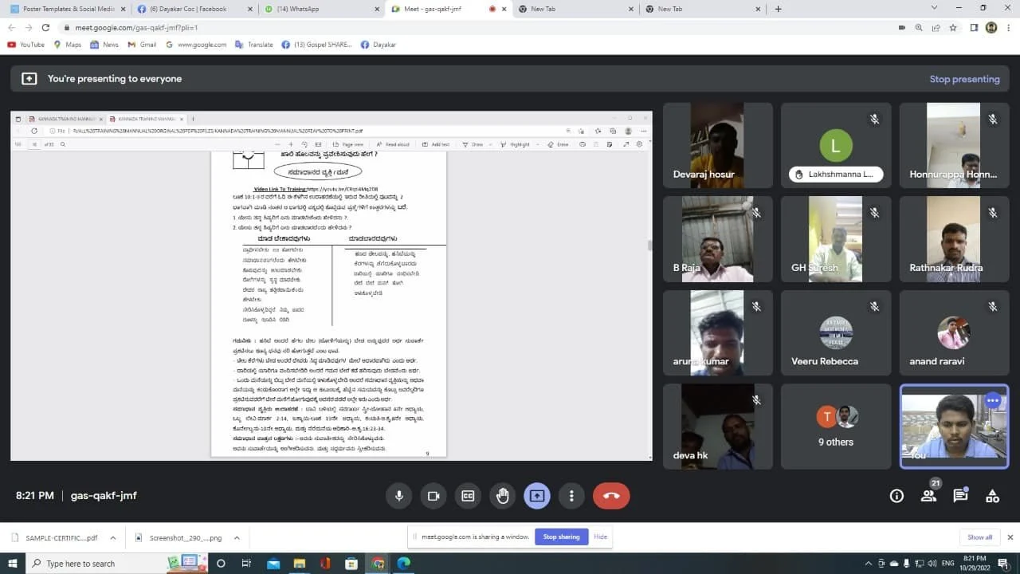Image resolution: width=1020 pixels, height=574 pixels.
Task: Toggle closed captions button
Action: [x=468, y=496]
